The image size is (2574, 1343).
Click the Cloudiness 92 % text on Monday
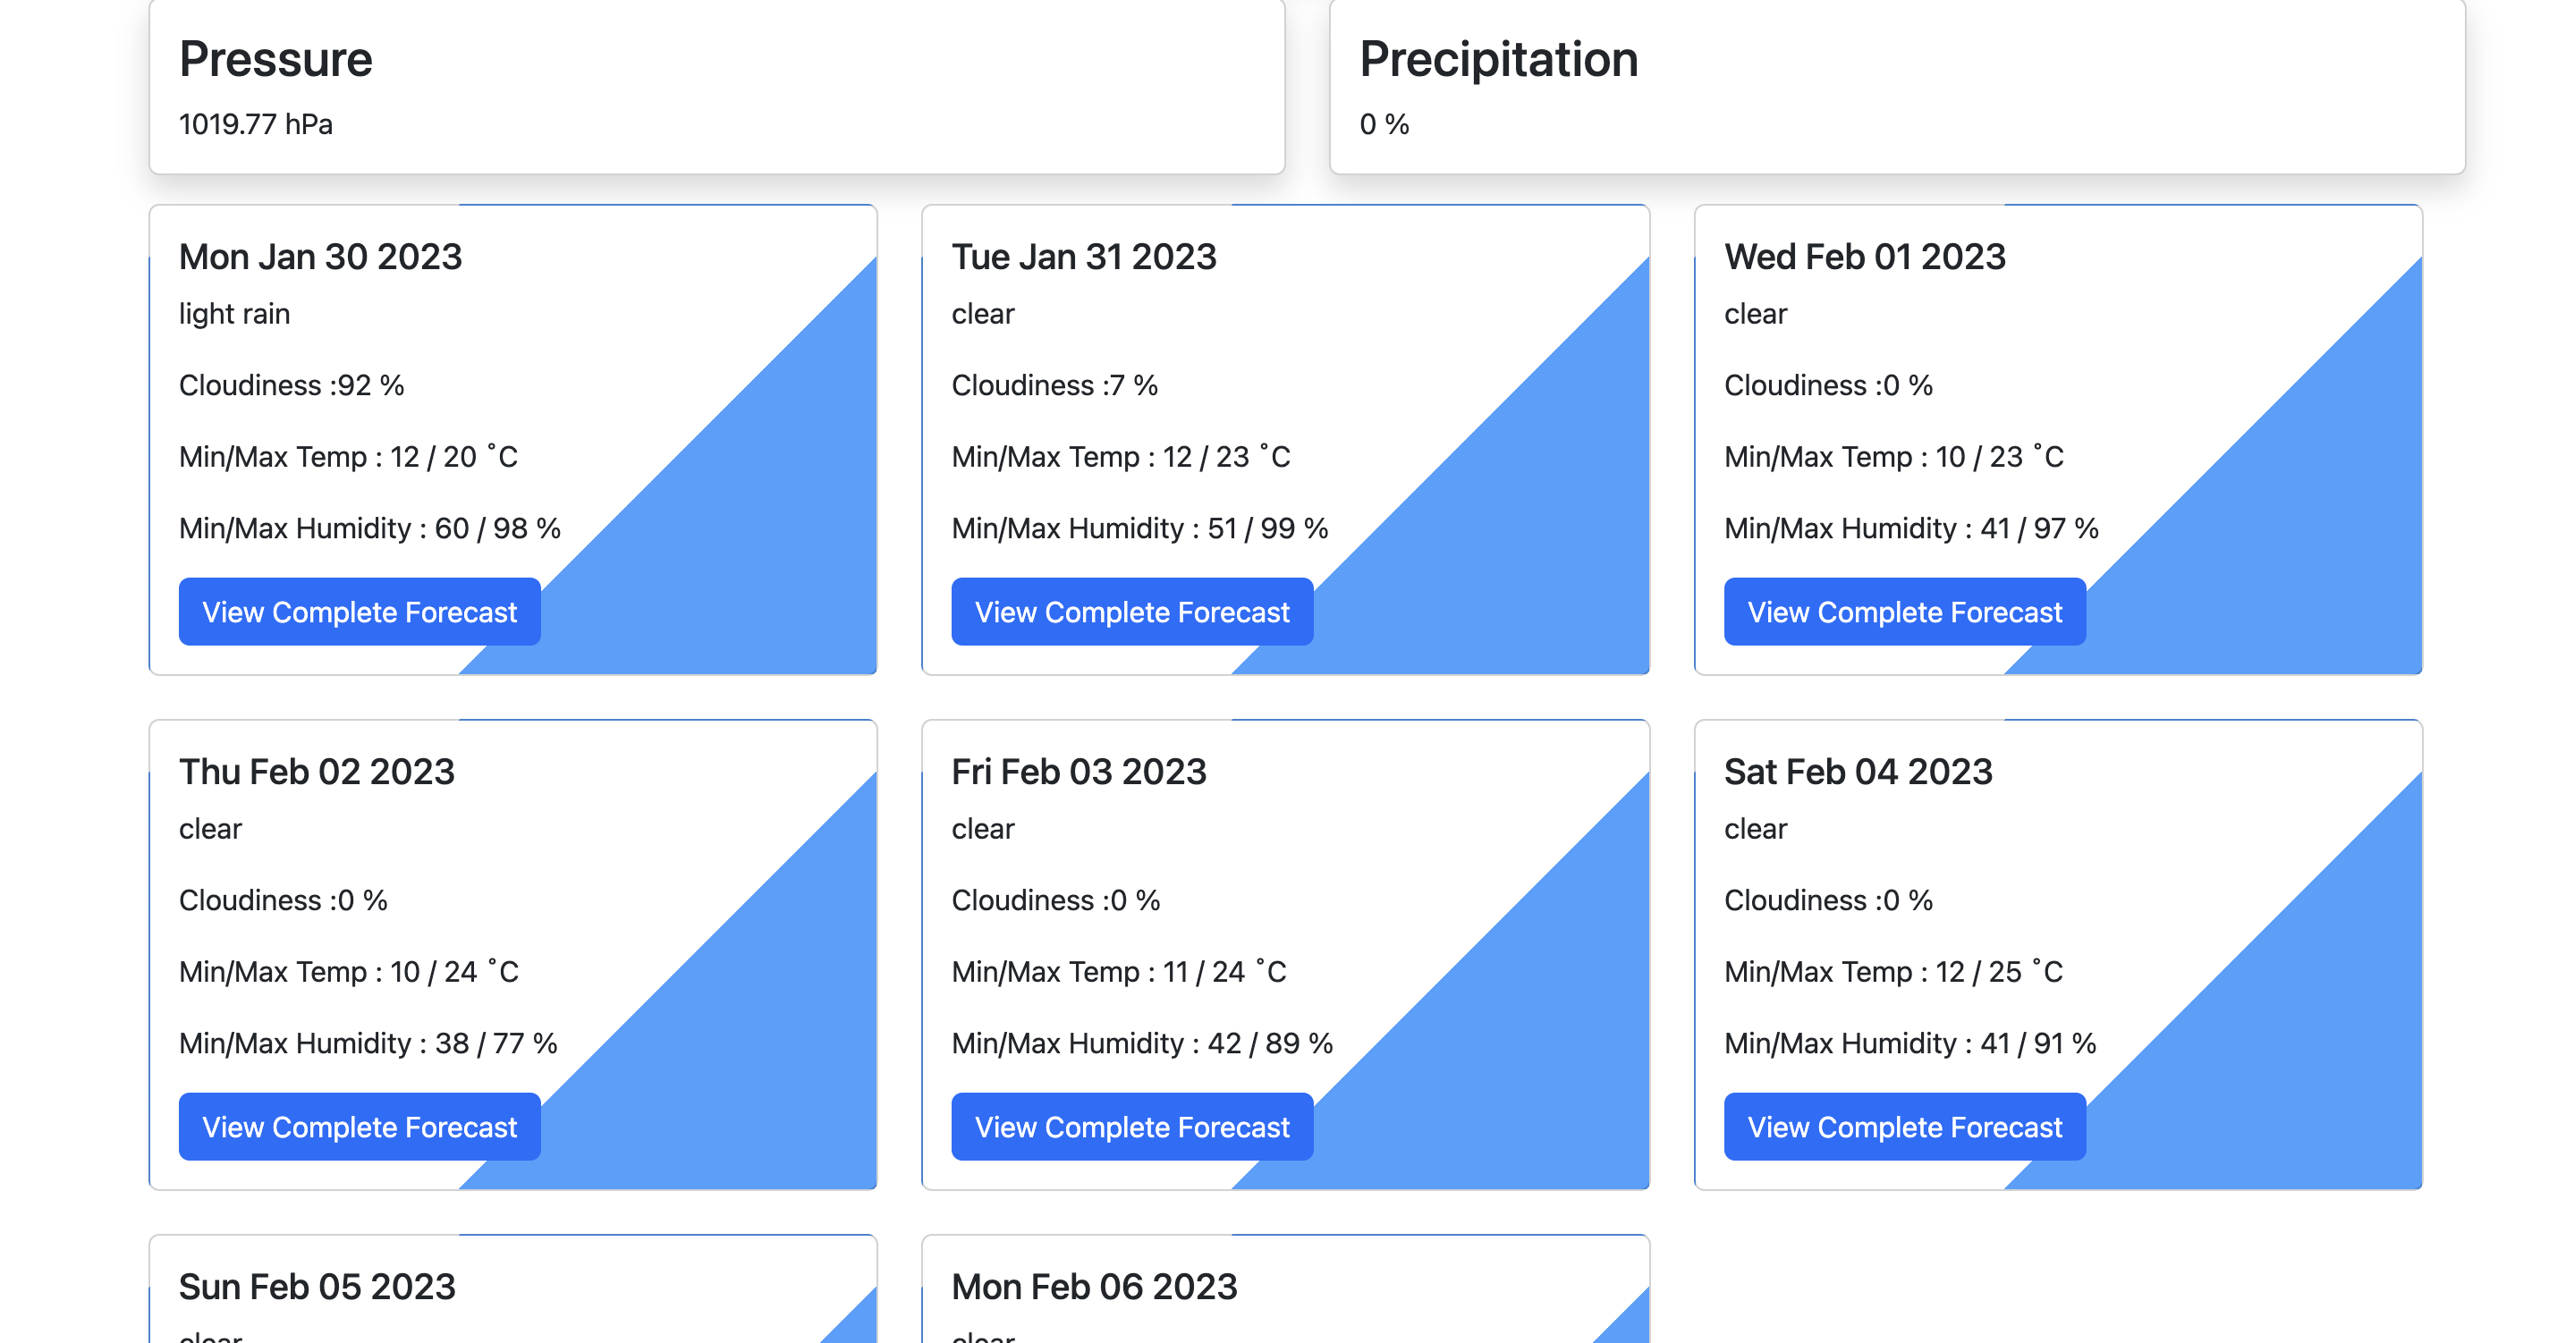coord(291,384)
